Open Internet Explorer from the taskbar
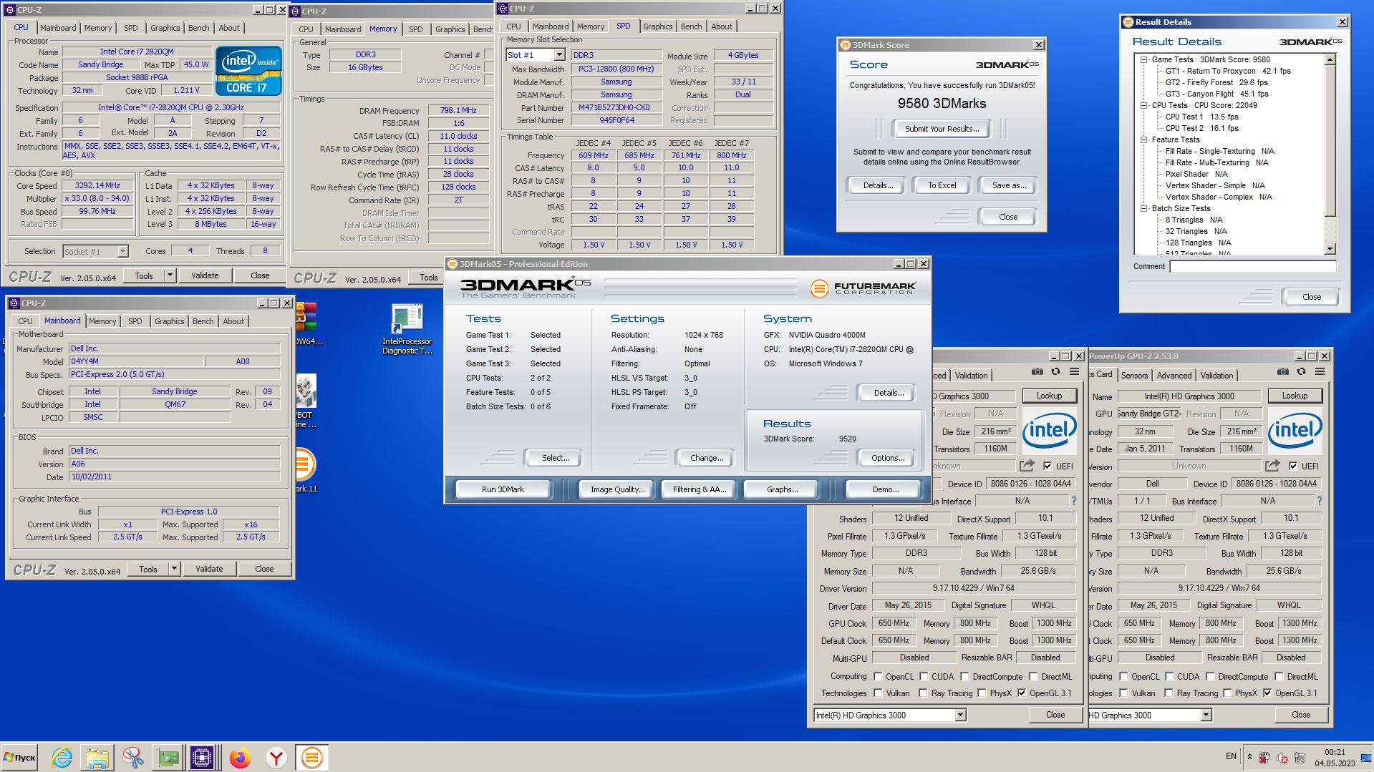 [x=62, y=758]
